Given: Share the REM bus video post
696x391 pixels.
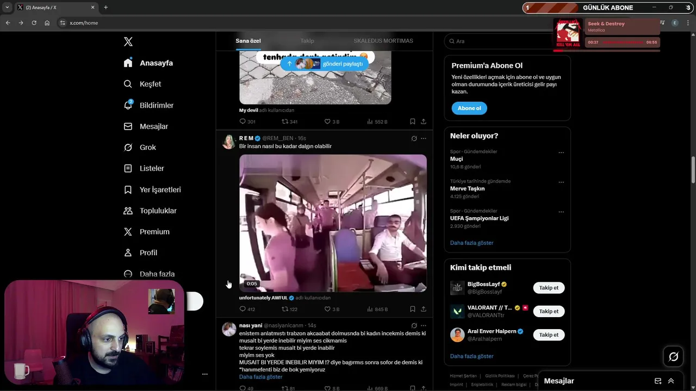Looking at the screenshot, I should 424,309.
